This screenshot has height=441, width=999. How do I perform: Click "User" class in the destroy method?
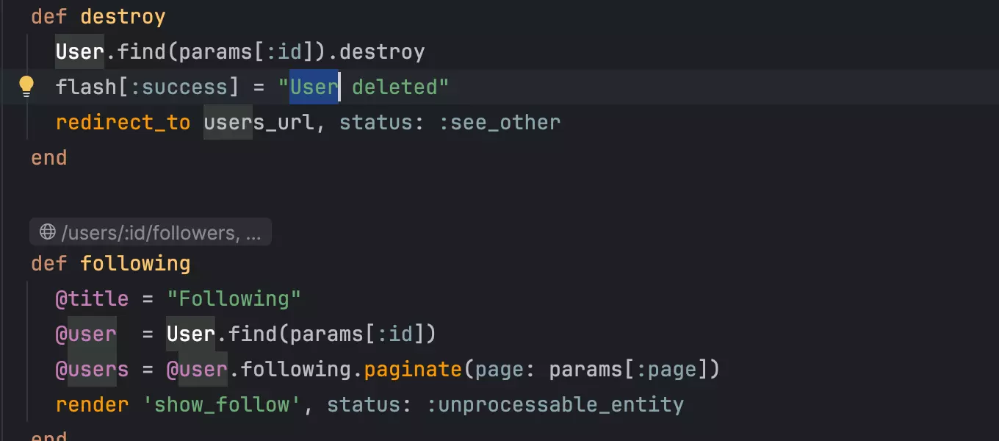tap(80, 52)
